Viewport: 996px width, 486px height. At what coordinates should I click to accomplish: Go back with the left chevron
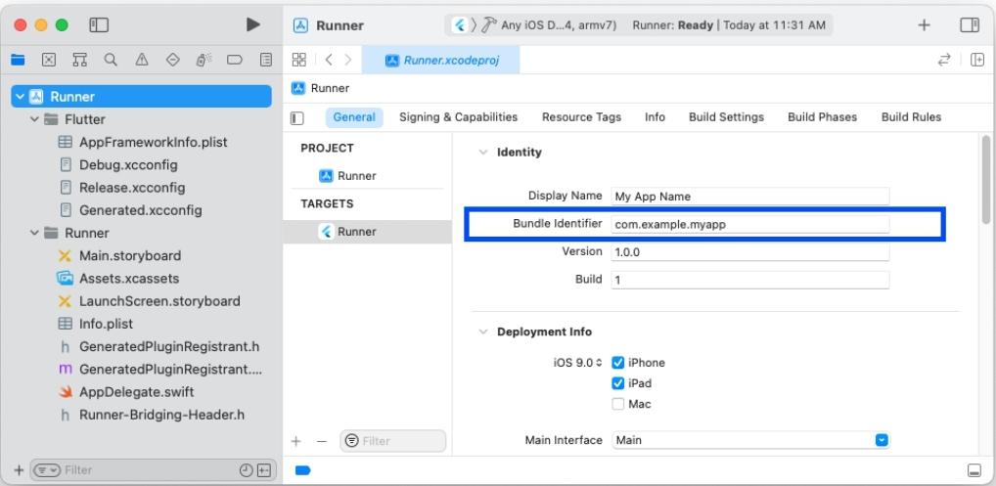click(x=329, y=60)
